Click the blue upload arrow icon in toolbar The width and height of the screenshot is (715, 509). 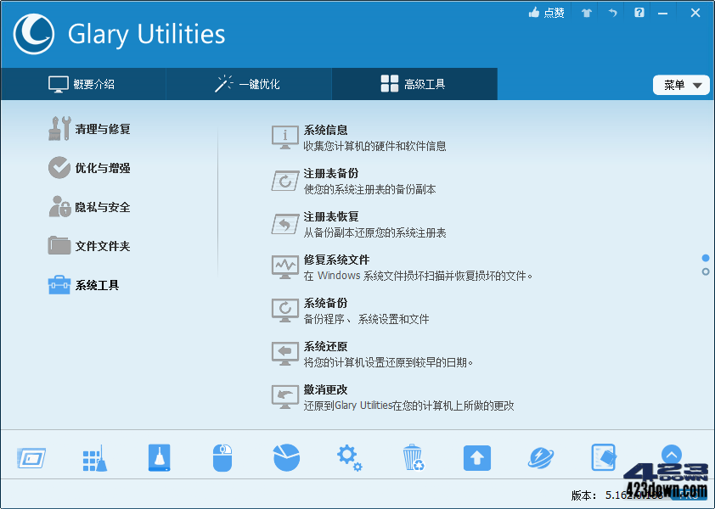click(476, 457)
